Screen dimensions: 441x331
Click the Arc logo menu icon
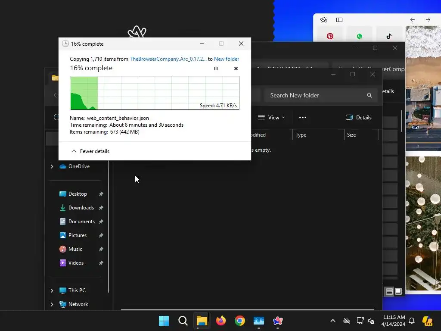point(324,20)
